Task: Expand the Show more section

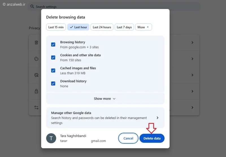Action: [105, 99]
